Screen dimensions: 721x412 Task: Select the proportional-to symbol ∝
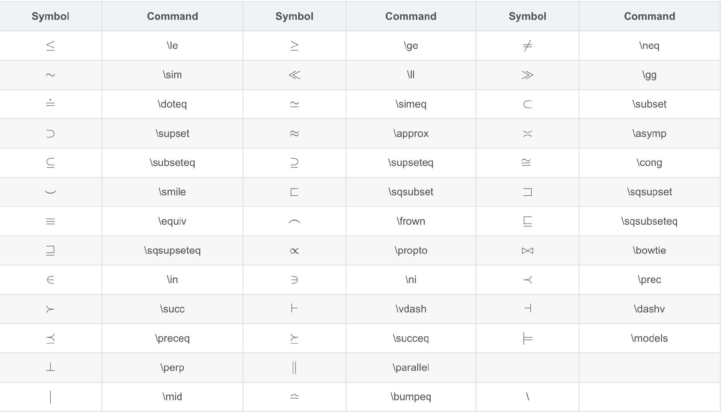point(294,251)
